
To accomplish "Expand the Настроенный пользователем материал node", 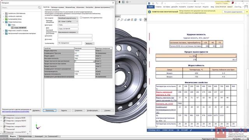I will pyautogui.click(x=4, y=33).
